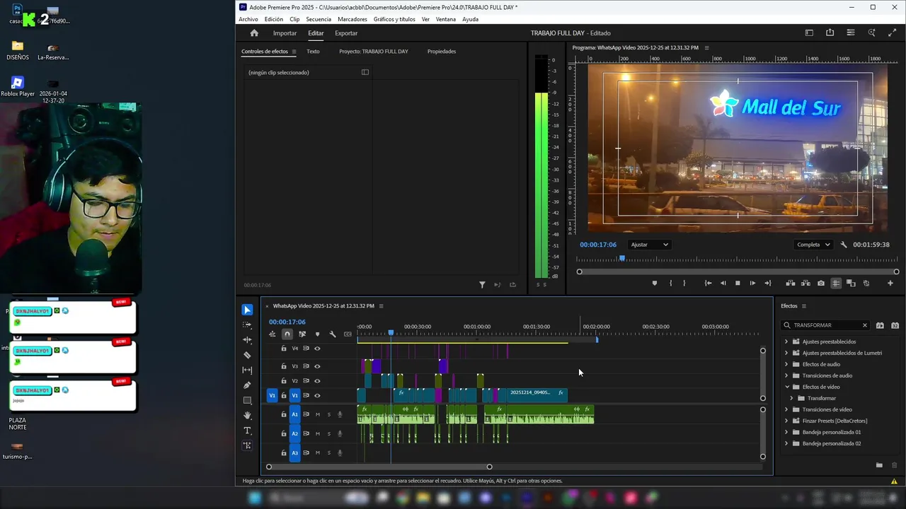Screen dimensions: 906x509
Task: Open the Program monitor button editor plus
Action: [890, 283]
